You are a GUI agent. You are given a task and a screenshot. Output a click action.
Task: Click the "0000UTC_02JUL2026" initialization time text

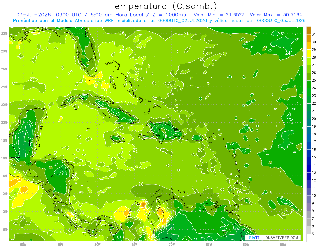(x=183, y=21)
